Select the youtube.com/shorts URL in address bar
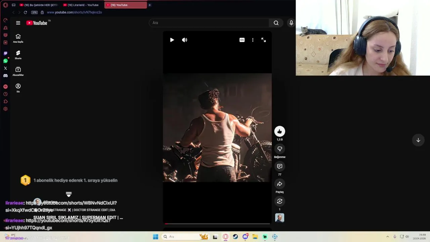The width and height of the screenshot is (430, 242). pyautogui.click(x=74, y=12)
